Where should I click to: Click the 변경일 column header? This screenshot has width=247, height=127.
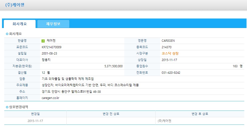35,114
